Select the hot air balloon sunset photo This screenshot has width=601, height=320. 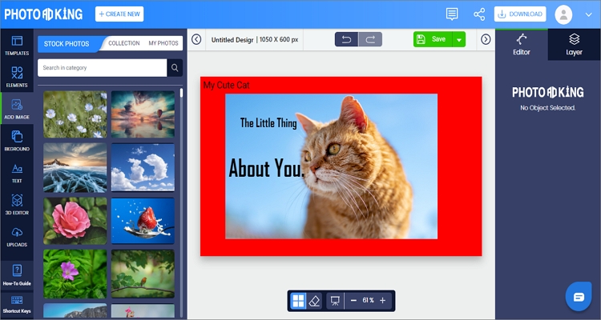(x=143, y=114)
